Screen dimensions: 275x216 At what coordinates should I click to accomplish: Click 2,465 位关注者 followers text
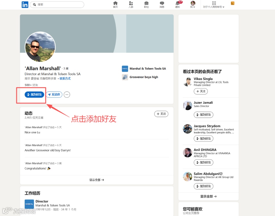click(x=34, y=118)
